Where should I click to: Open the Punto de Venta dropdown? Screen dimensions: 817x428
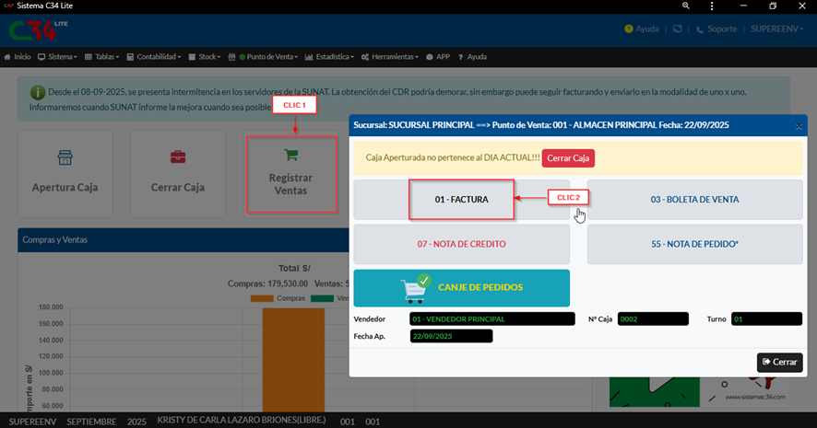pyautogui.click(x=269, y=57)
